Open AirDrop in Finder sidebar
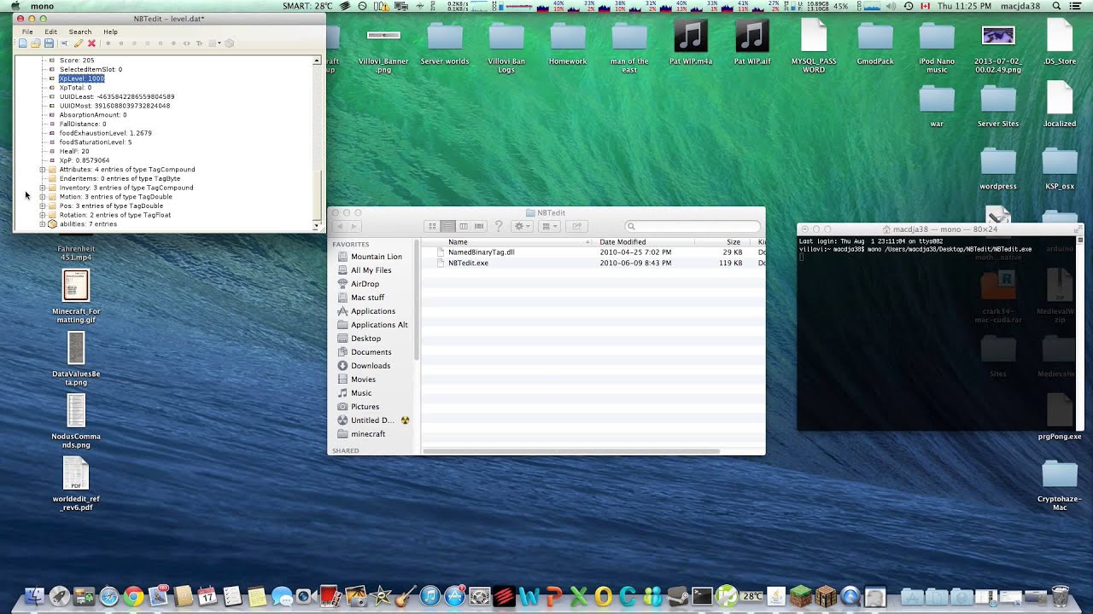Viewport: 1093px width, 614px height. 365,284
